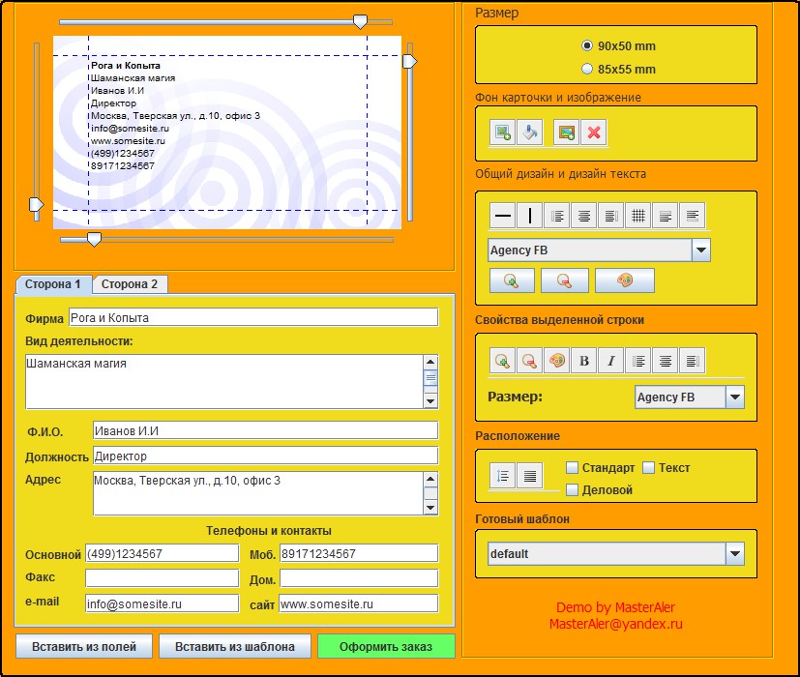Add a vertical line to the design

coord(529,216)
